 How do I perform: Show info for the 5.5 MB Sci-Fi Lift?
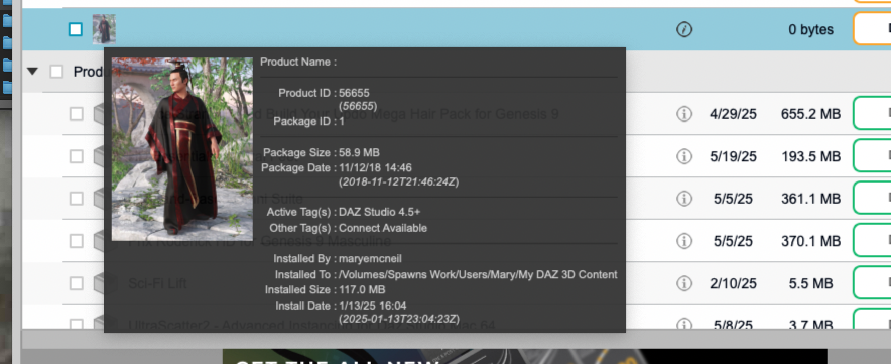(684, 283)
